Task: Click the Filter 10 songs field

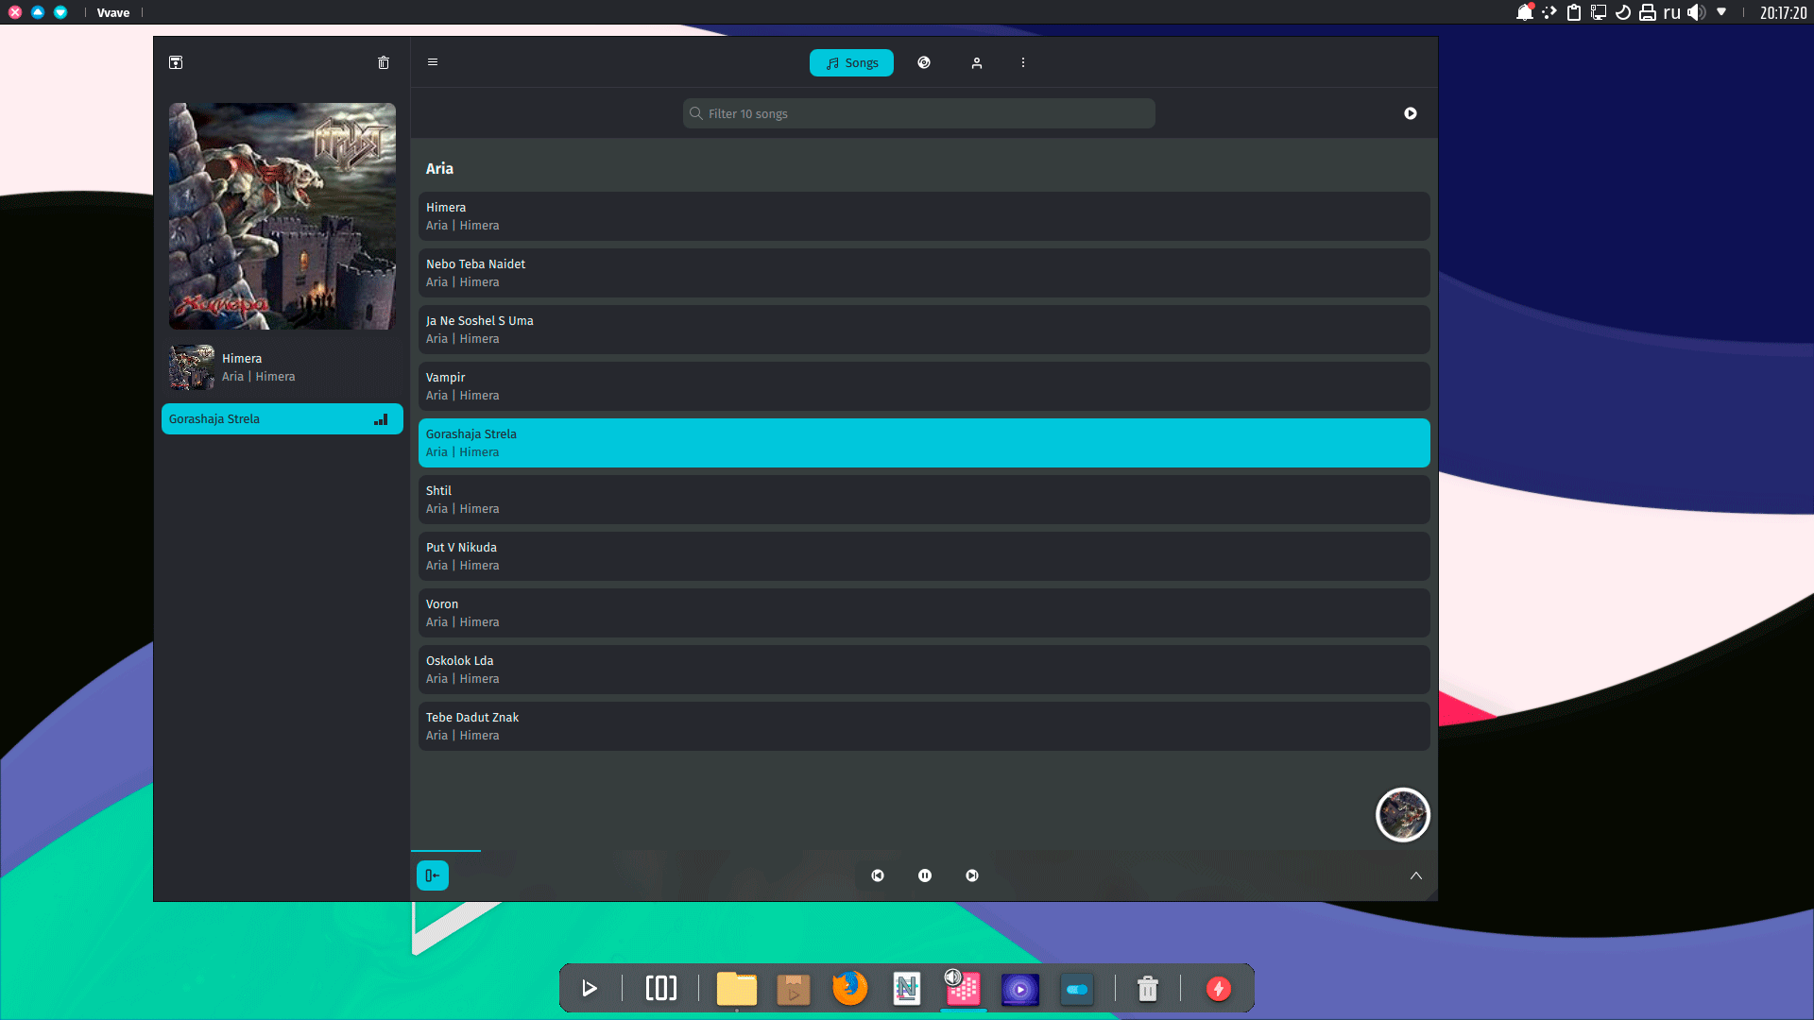Action: click(918, 113)
